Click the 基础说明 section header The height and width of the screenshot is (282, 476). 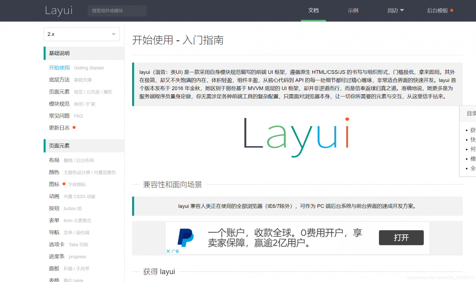click(84, 53)
